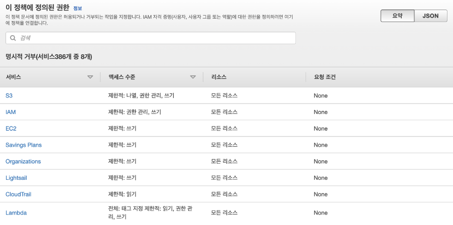Click '모든 리소스' in the Savings Plans row
The width and height of the screenshot is (453, 225).
pos(224,145)
